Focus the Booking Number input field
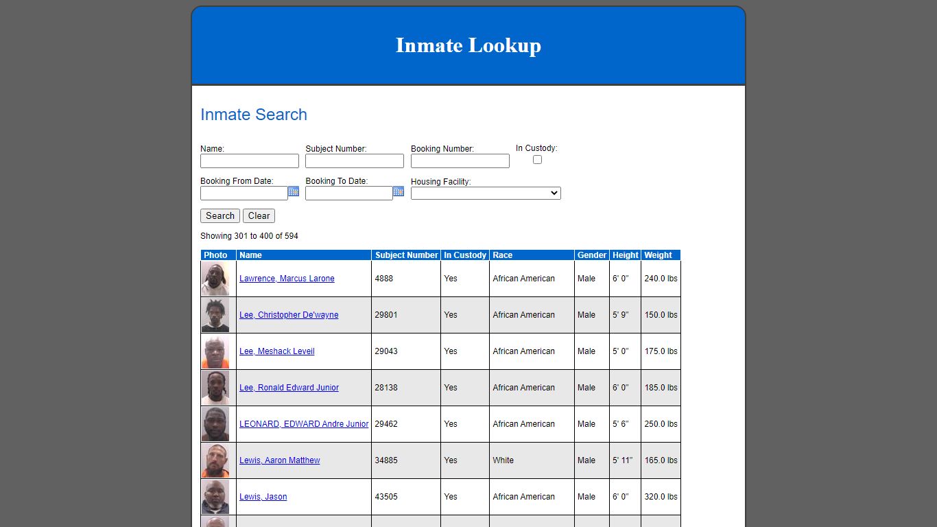The image size is (937, 527). 460,161
